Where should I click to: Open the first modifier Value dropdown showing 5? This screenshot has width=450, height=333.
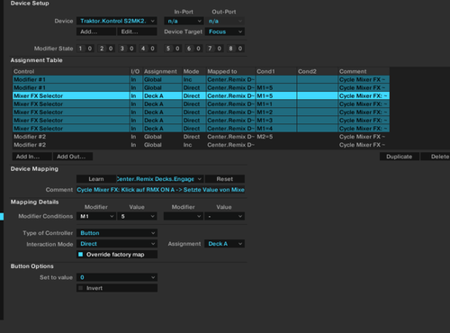(137, 216)
